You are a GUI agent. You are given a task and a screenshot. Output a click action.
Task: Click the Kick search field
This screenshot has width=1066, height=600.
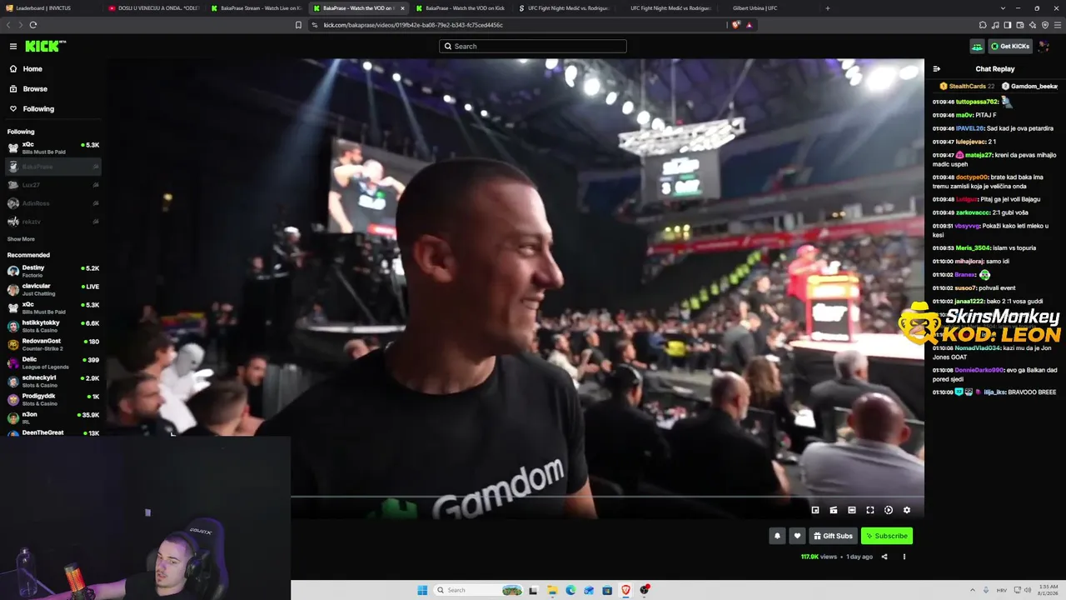pos(533,47)
